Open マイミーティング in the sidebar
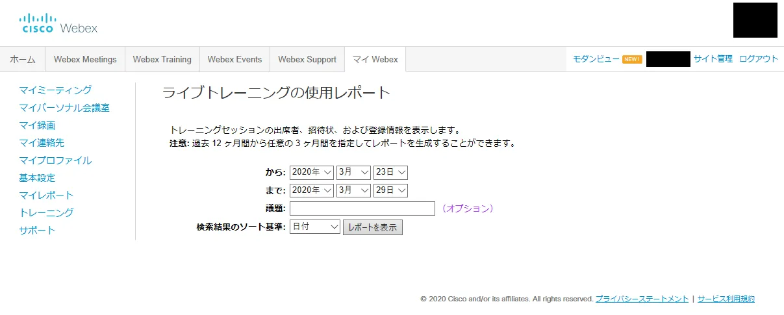This screenshot has height=315, width=784. point(55,90)
